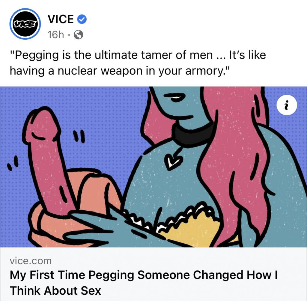307x301 pixels.
Task: Tap the circular info icon on image
Action: pyautogui.click(x=287, y=105)
